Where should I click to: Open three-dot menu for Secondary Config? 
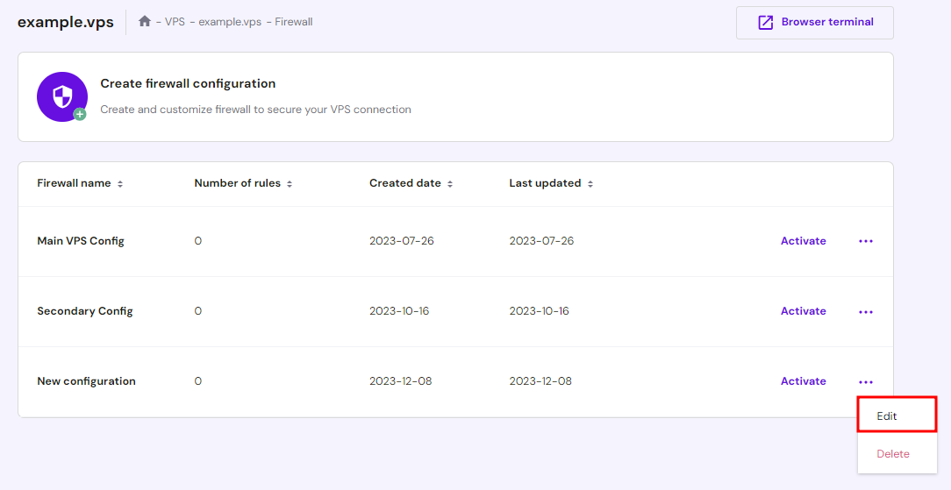coord(866,311)
